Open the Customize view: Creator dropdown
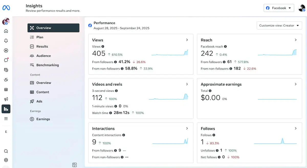 tap(279, 25)
